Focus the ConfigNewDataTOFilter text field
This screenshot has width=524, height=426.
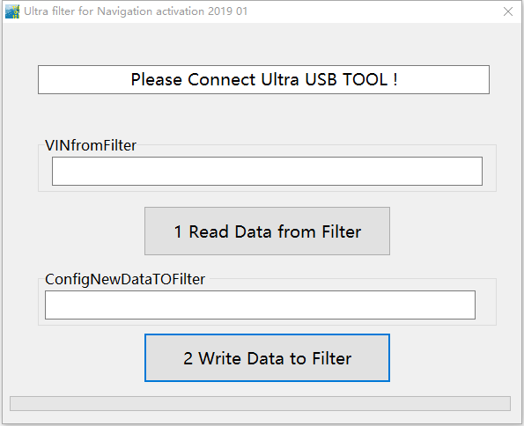coord(260,305)
